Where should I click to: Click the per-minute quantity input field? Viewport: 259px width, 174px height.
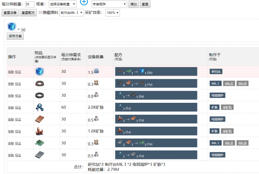tap(30, 4)
